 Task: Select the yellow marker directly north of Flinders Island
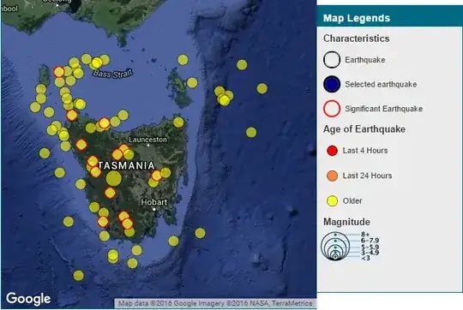point(183,60)
